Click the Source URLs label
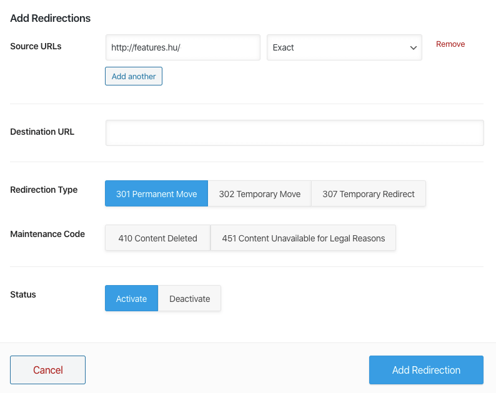The width and height of the screenshot is (496, 393). [36, 46]
